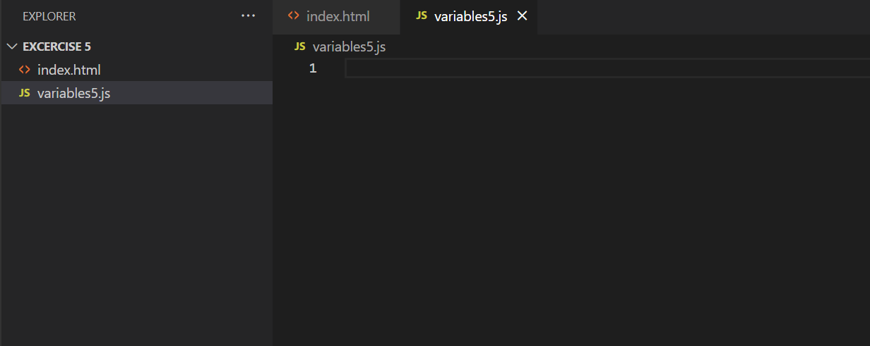Select the EXCERCISE 5 folder header label
The height and width of the screenshot is (346, 870).
57,47
